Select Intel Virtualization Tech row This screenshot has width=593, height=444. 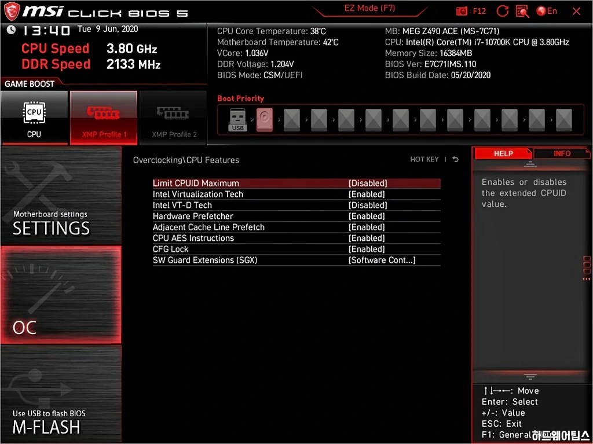[296, 194]
